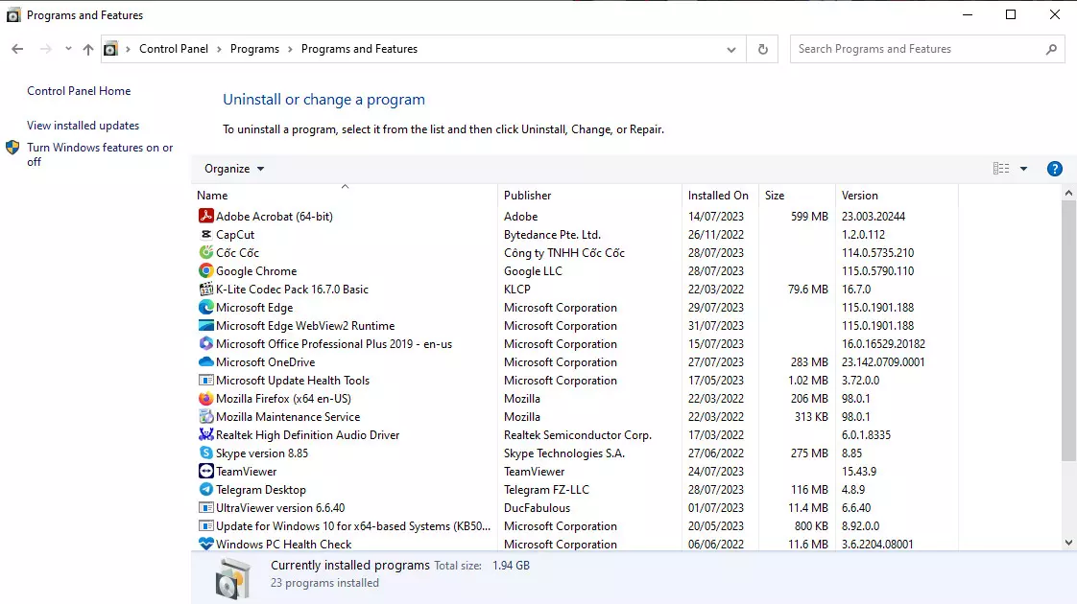
Task: Click the Microsoft Edge icon
Action: point(206,307)
